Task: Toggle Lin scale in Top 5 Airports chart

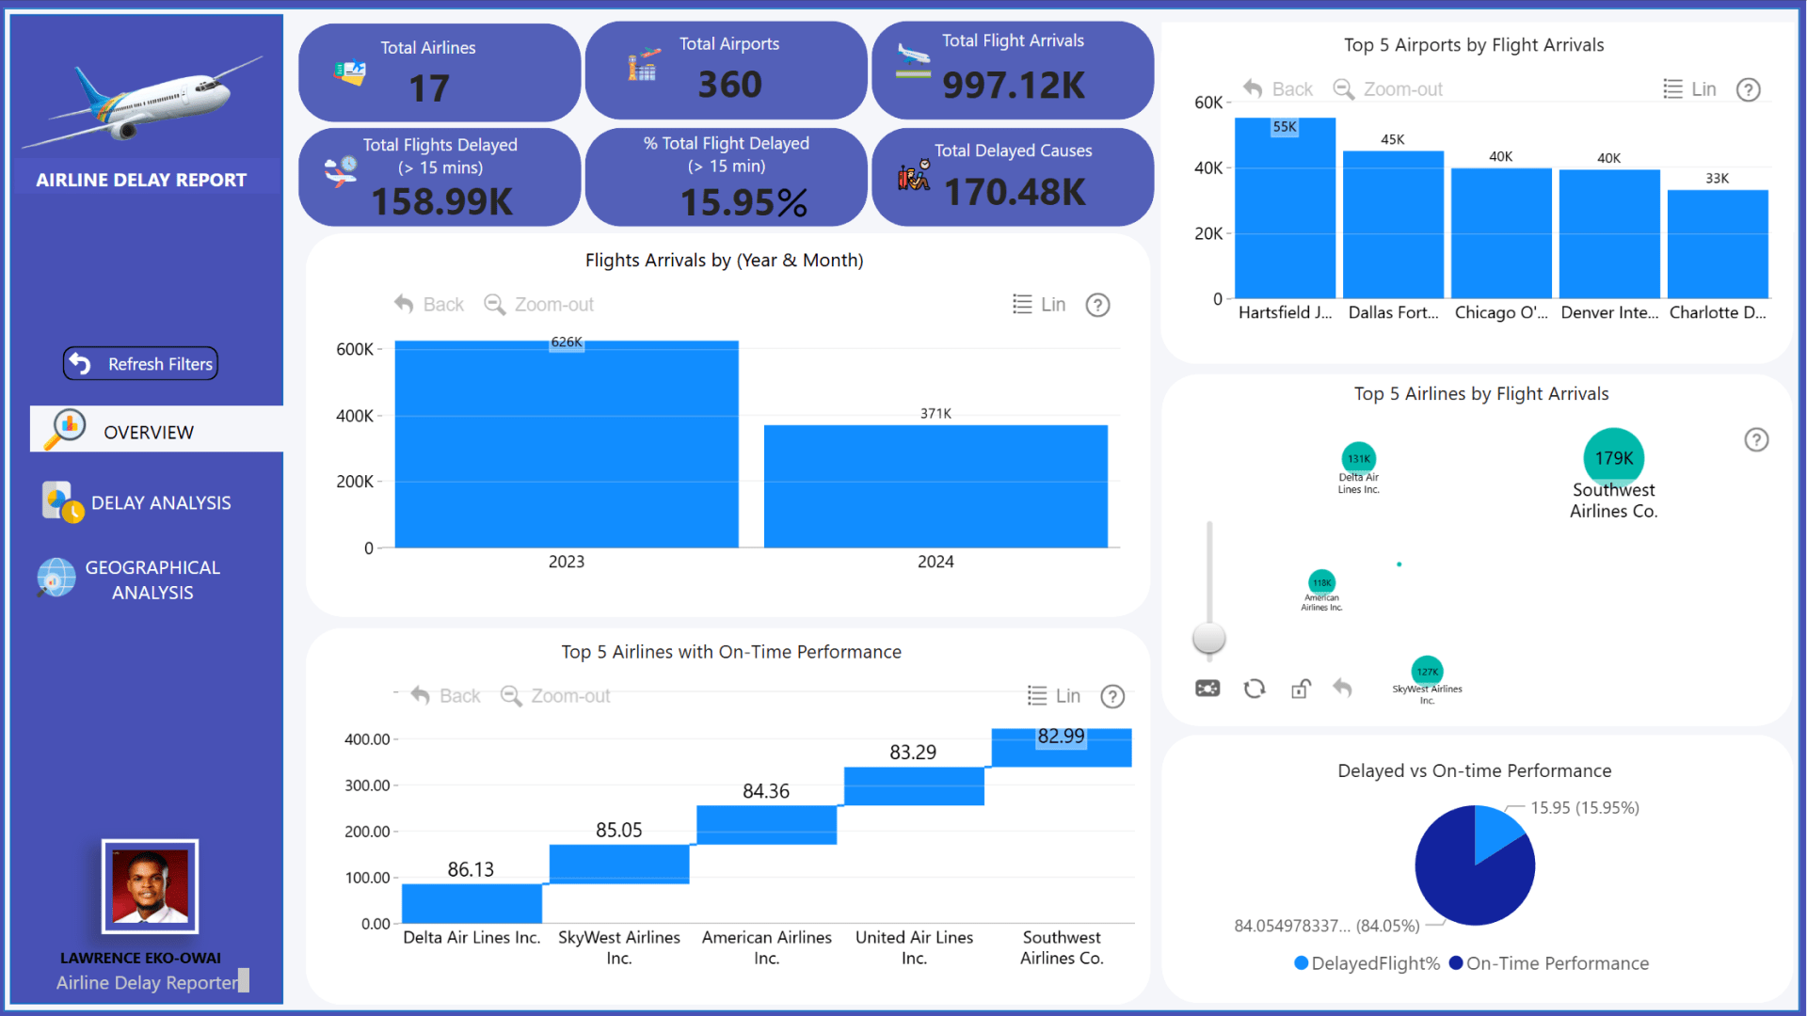Action: point(1689,89)
